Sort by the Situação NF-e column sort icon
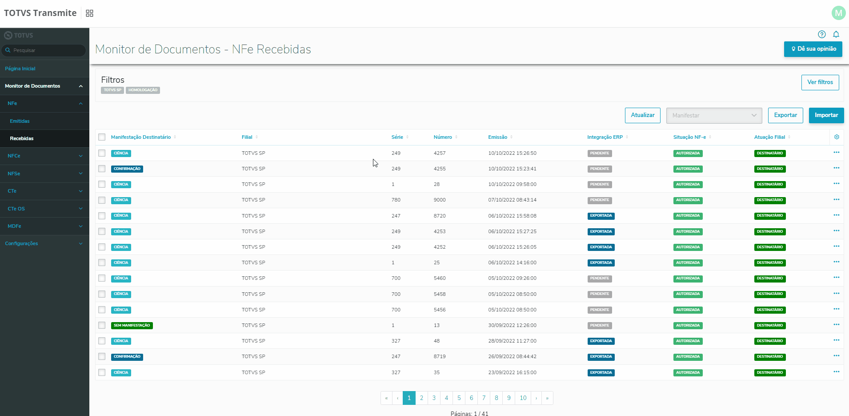This screenshot has width=849, height=416. [x=710, y=137]
